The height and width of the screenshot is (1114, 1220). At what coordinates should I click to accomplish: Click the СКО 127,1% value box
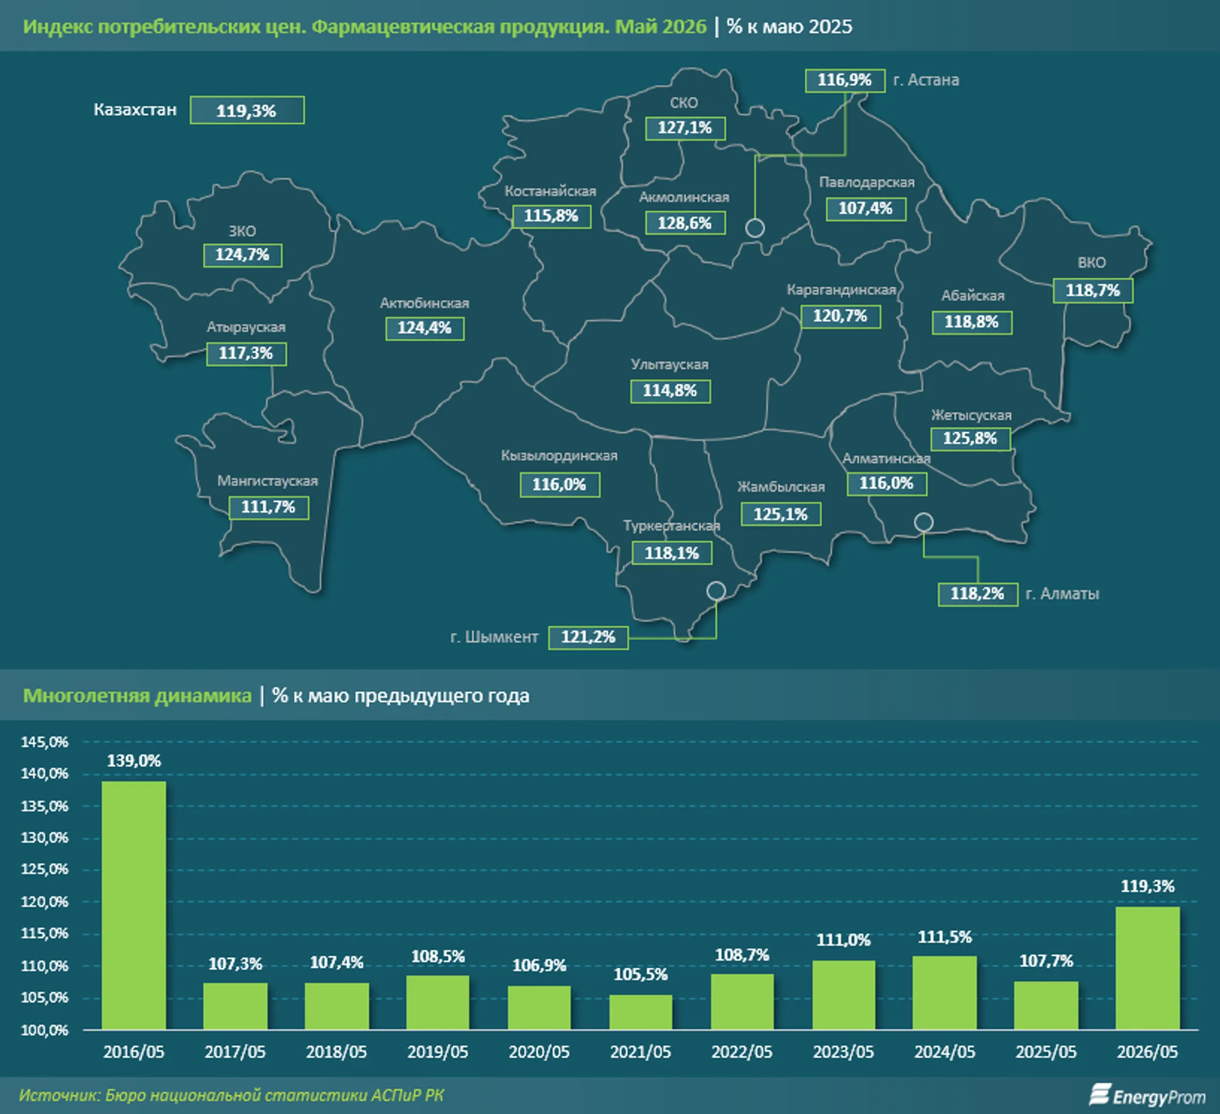685,128
